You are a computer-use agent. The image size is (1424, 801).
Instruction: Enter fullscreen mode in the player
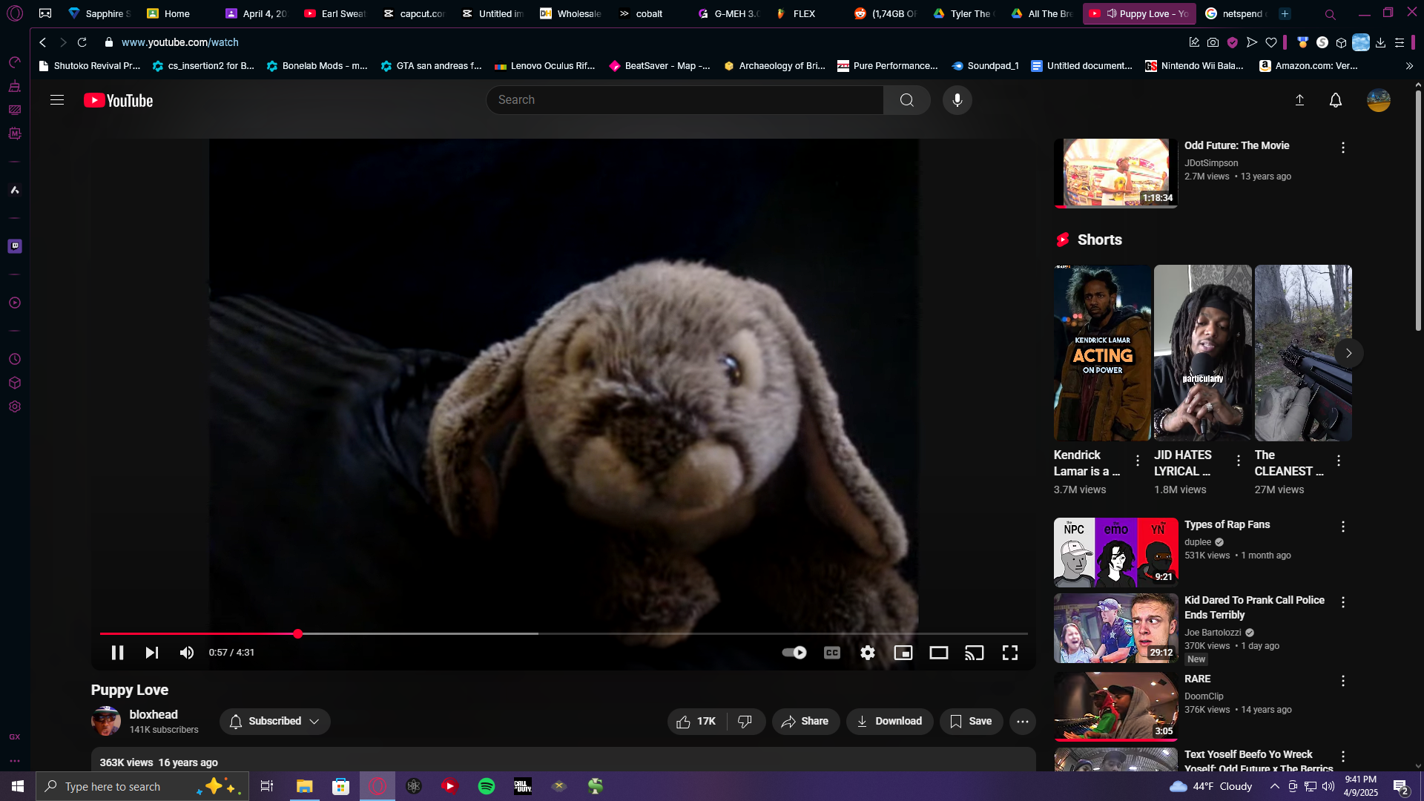click(x=1010, y=653)
